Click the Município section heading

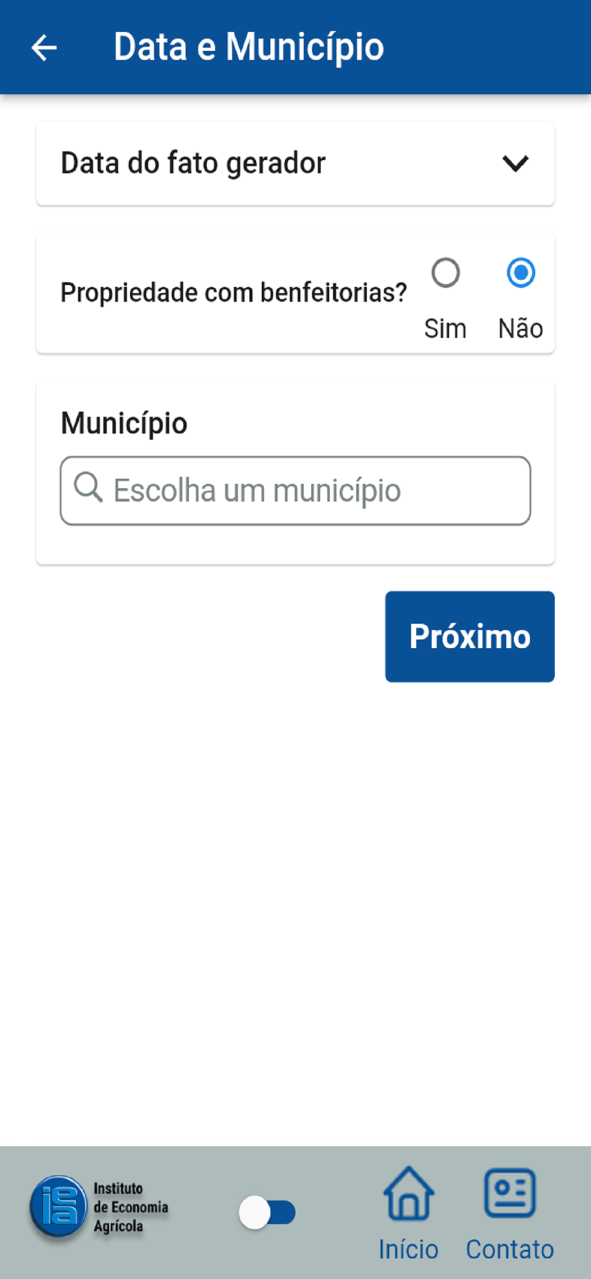pos(124,424)
